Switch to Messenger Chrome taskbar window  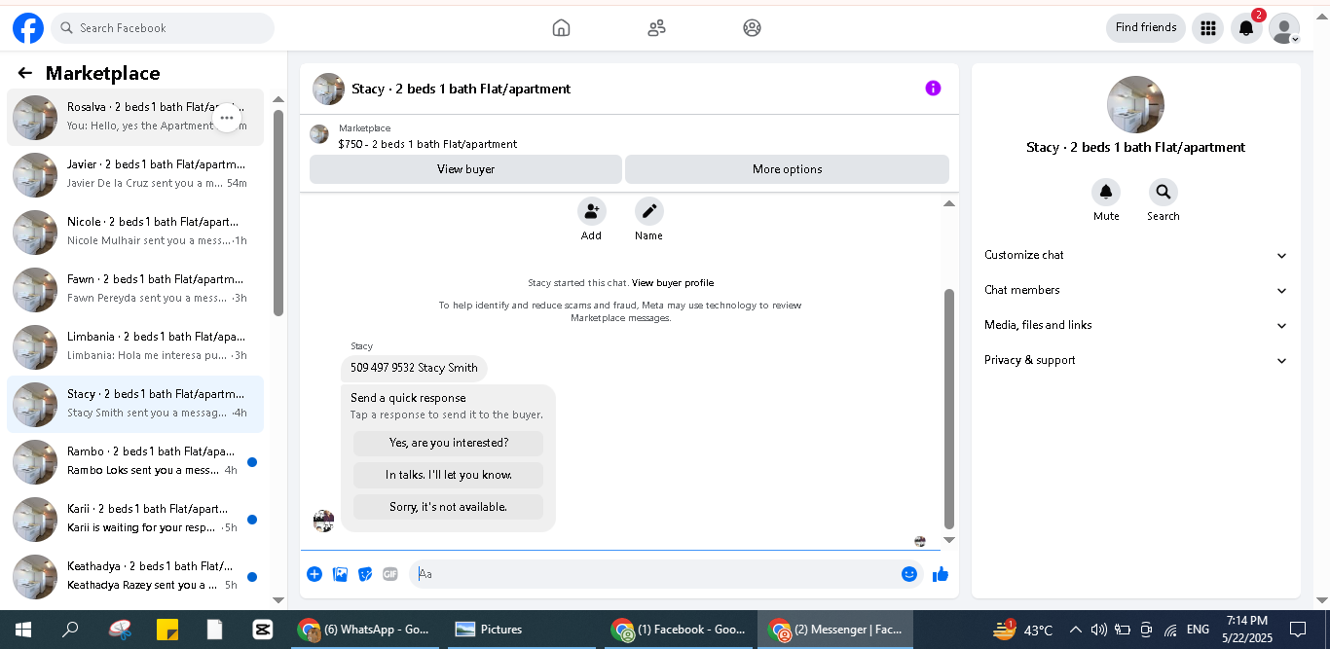pos(835,630)
